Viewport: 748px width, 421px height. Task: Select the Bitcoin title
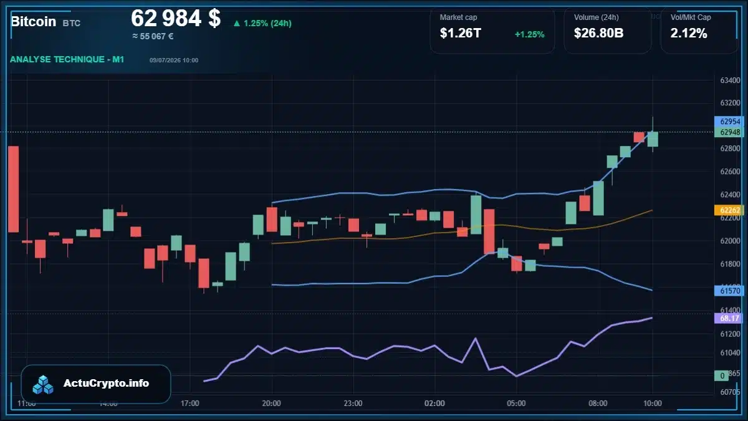[x=34, y=21]
